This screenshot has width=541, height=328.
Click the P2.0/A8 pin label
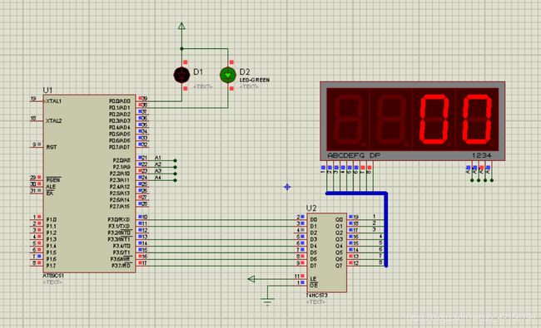(x=122, y=160)
